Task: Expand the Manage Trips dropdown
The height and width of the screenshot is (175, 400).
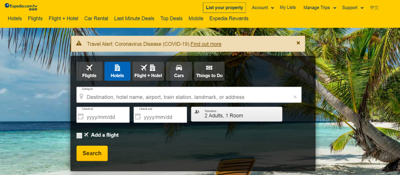Action: [320, 7]
